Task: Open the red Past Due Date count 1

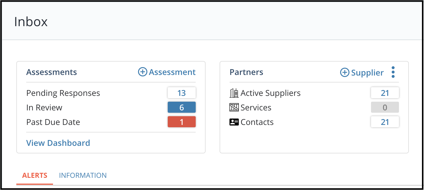Action: coord(182,122)
